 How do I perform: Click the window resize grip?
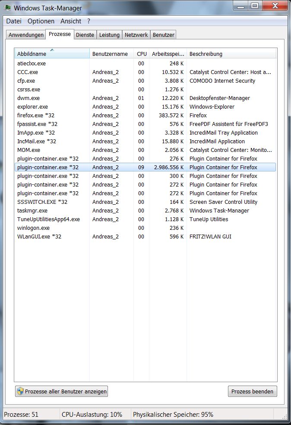[285, 417]
